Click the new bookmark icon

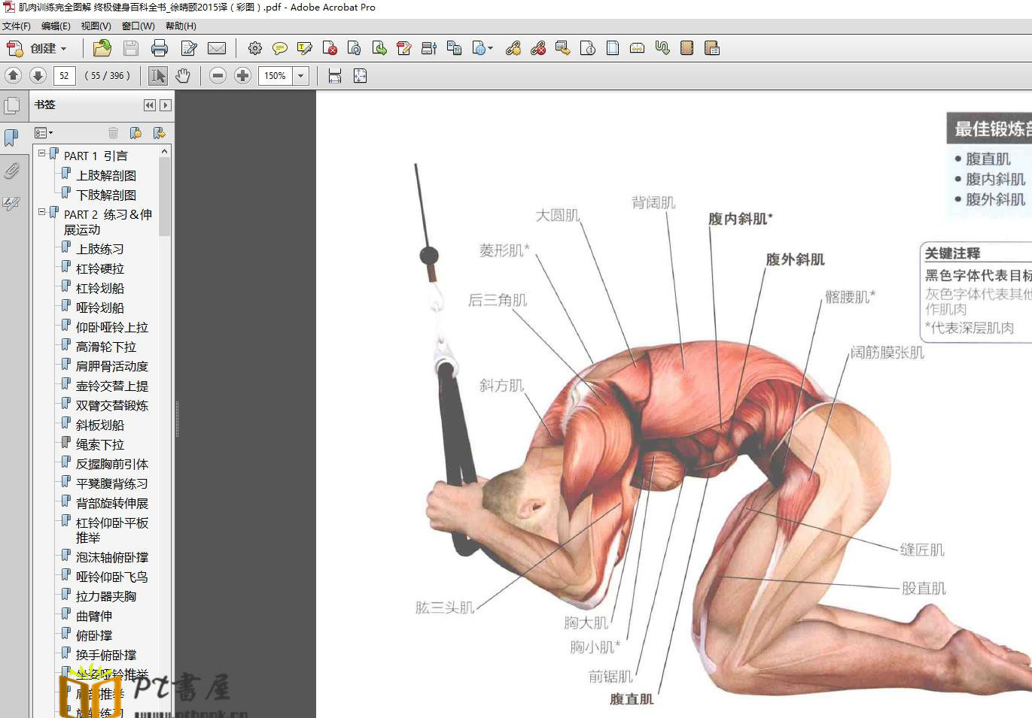pyautogui.click(x=135, y=133)
